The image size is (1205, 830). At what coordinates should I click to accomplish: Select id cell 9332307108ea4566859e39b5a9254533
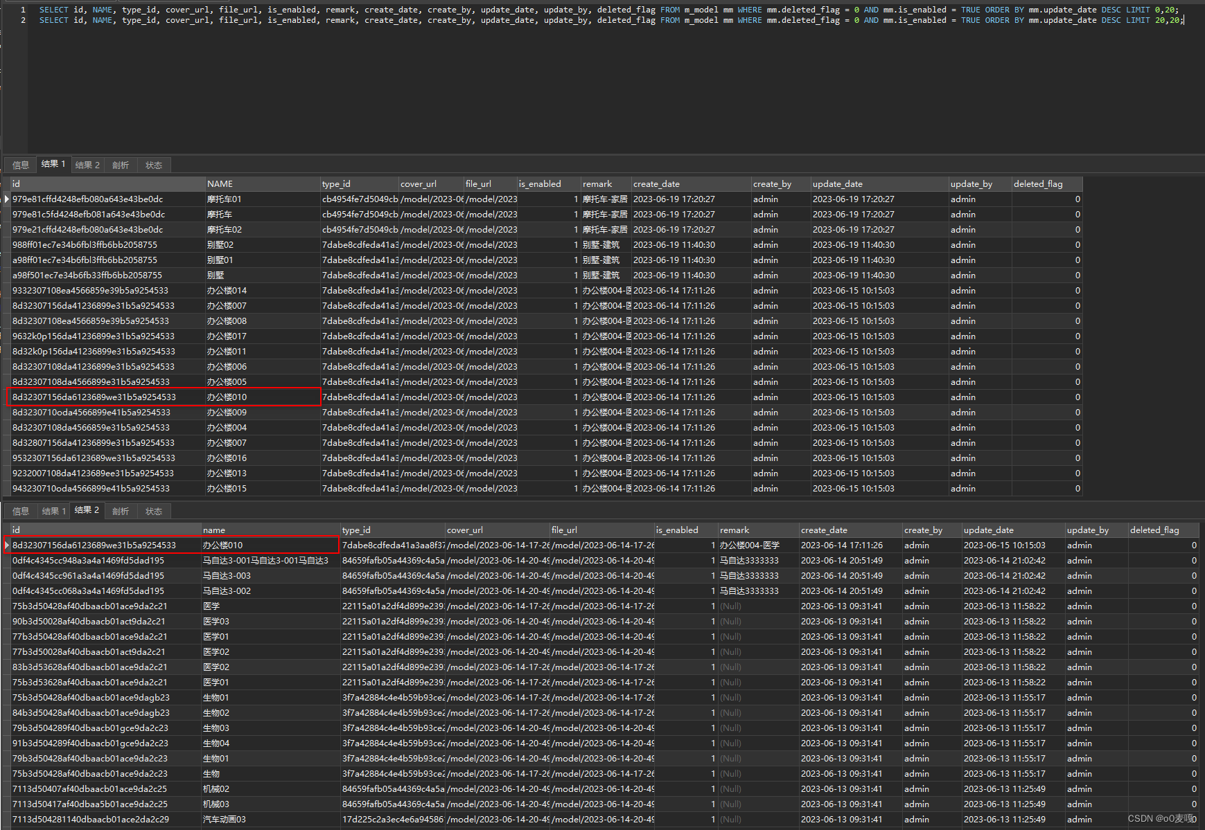tap(108, 291)
